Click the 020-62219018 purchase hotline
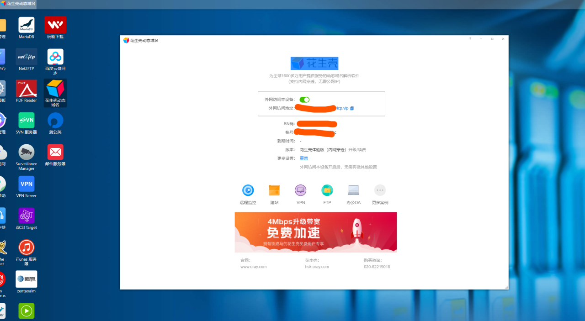 click(x=377, y=267)
